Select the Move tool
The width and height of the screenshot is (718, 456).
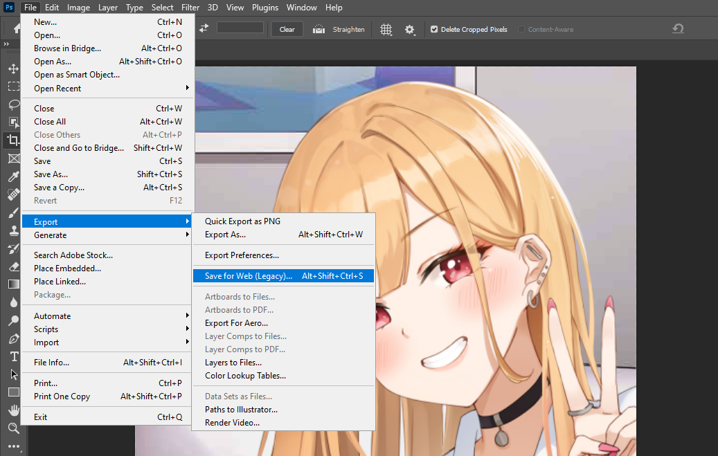click(13, 69)
